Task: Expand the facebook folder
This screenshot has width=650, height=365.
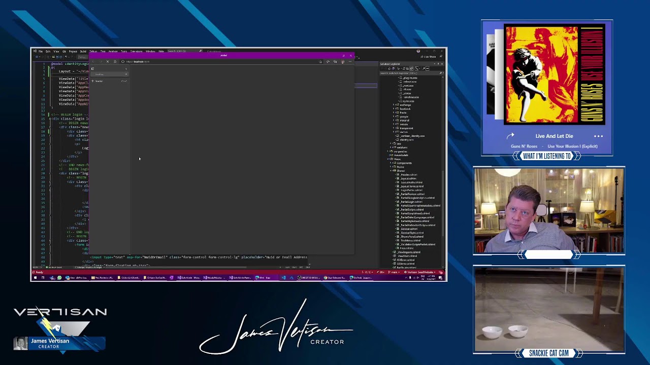Action: point(394,108)
